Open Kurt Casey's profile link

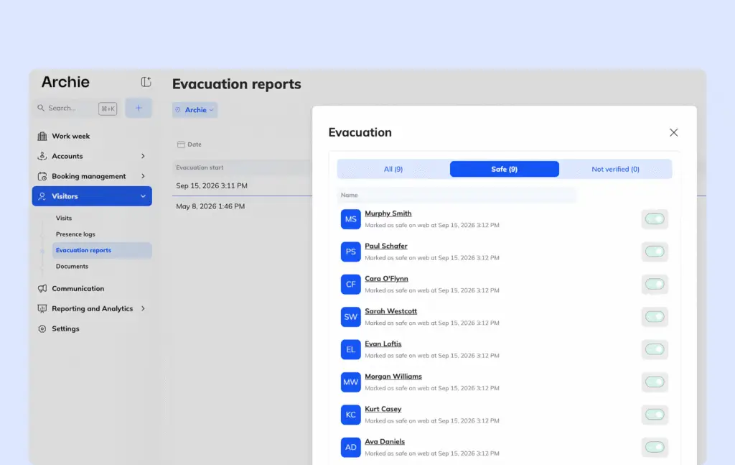[383, 409]
